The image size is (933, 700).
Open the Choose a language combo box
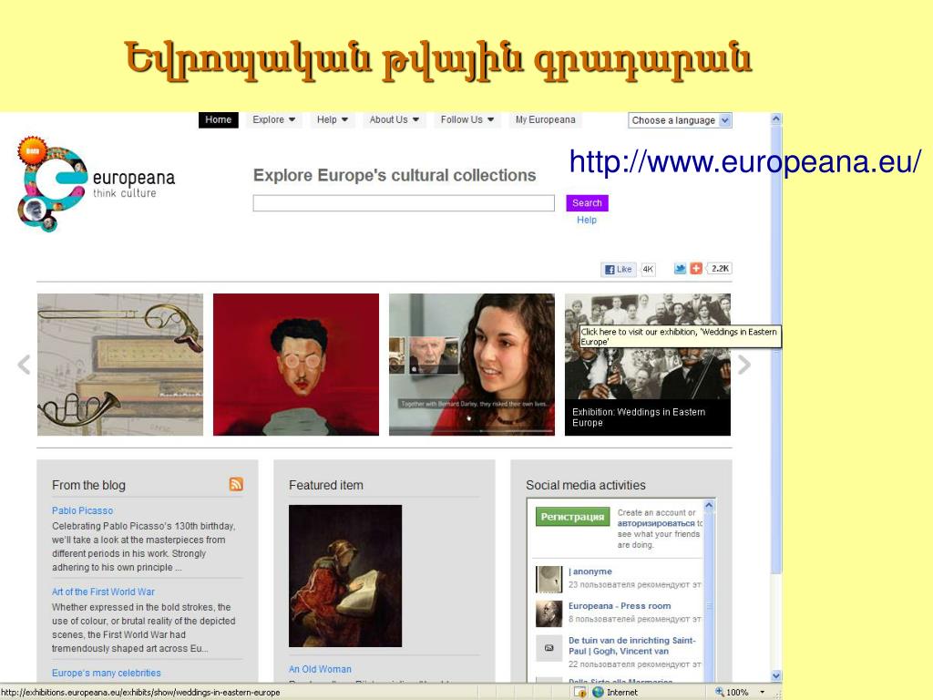pyautogui.click(x=680, y=120)
